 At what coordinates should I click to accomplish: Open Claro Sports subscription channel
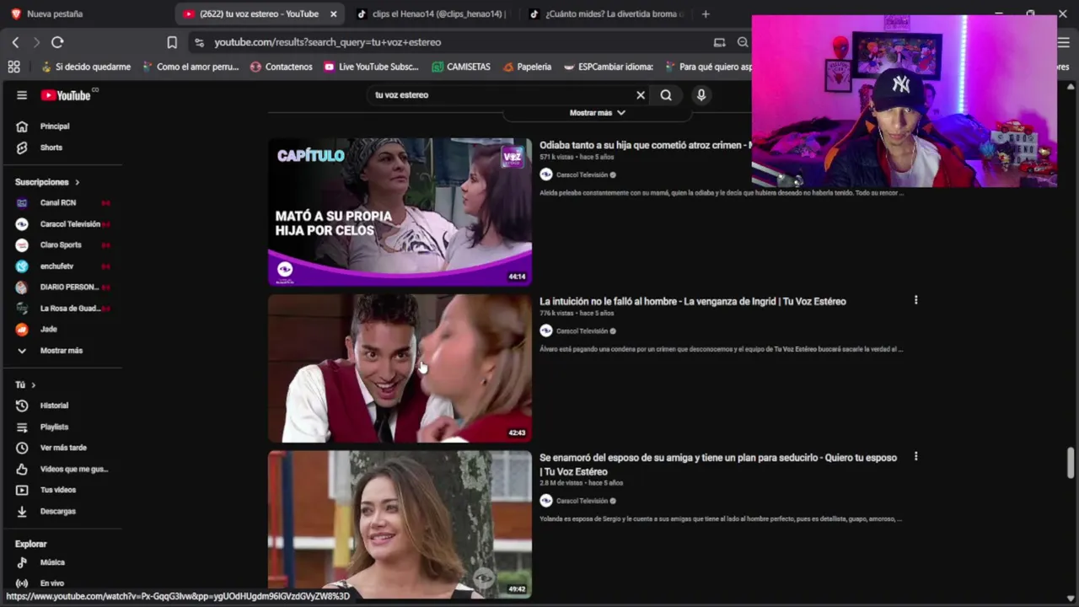pyautogui.click(x=62, y=245)
